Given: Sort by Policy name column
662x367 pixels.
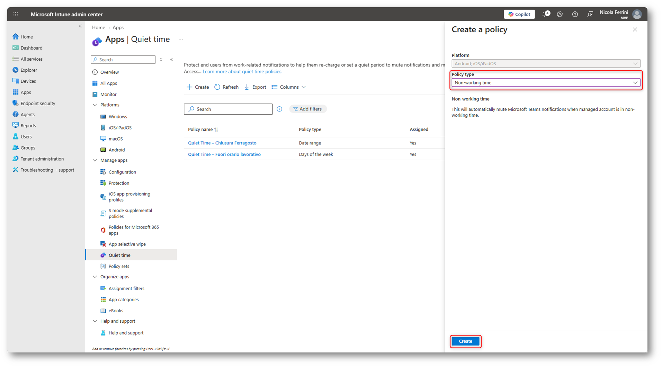Looking at the screenshot, I should click(x=203, y=129).
